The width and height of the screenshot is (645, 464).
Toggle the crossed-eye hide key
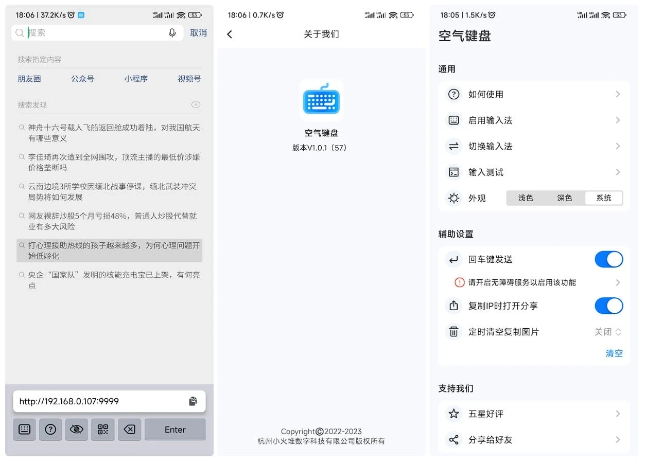click(77, 430)
